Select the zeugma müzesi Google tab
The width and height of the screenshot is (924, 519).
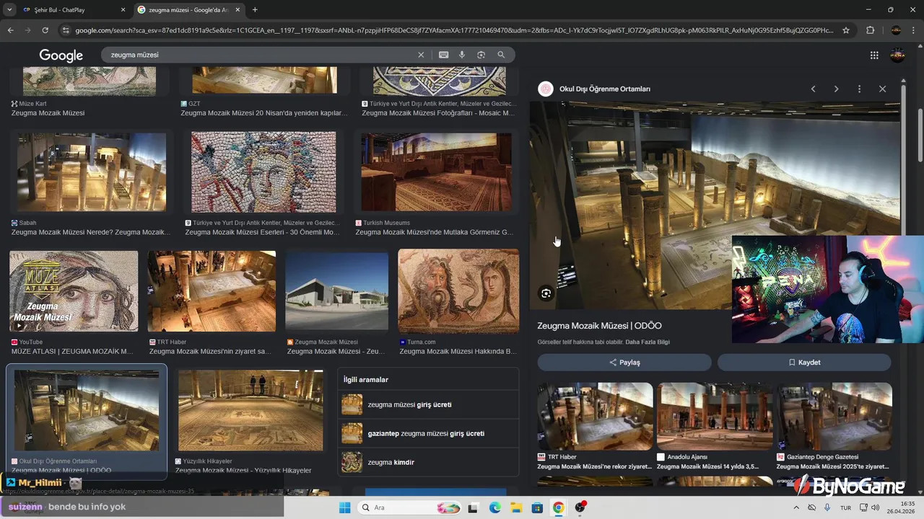point(189,10)
